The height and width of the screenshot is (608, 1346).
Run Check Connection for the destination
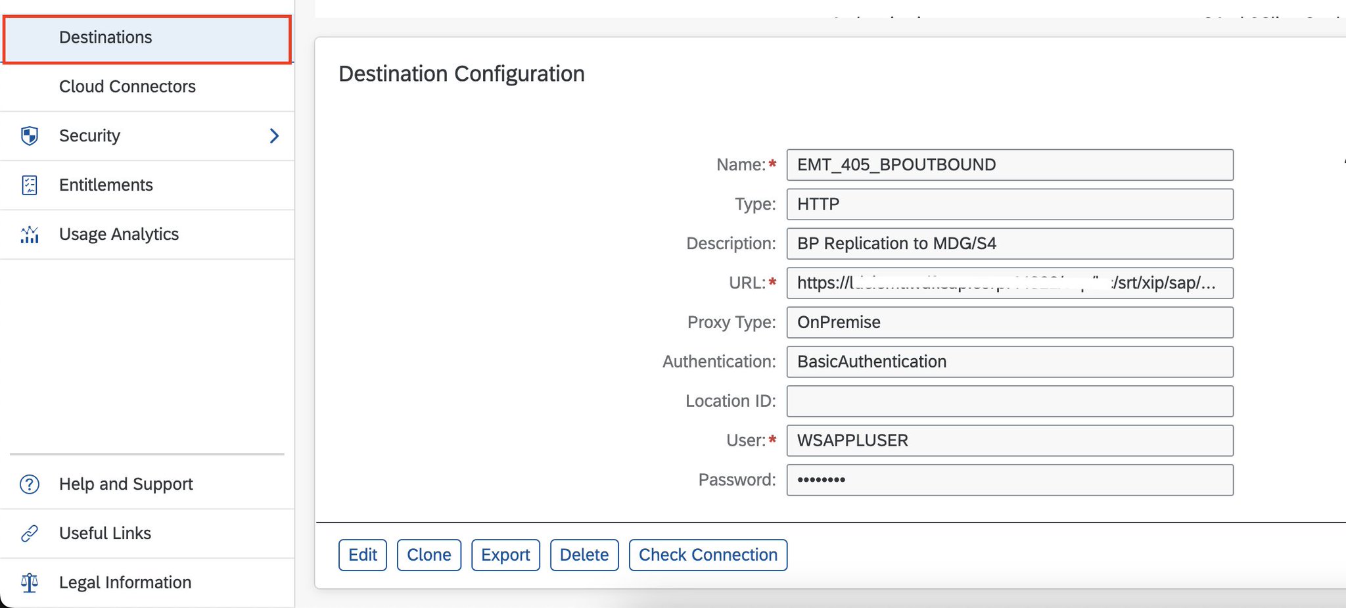[708, 554]
